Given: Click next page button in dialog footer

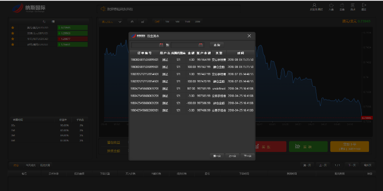Looking at the screenshot, I should pyautogui.click(x=247, y=156).
